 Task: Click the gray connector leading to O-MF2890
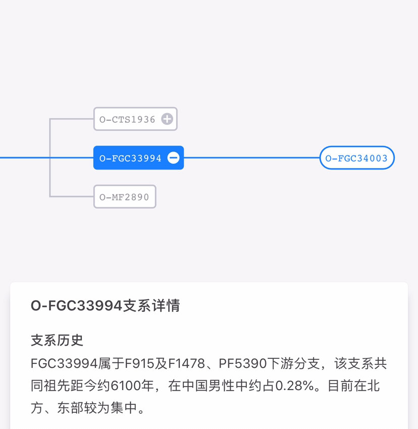coord(72,196)
